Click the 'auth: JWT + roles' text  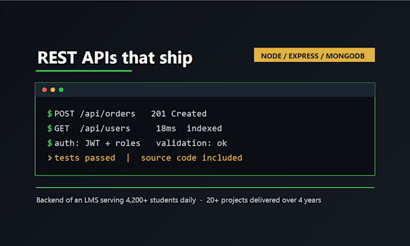[x=97, y=143]
